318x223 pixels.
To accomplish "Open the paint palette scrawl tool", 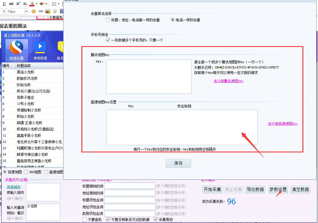I will pyautogui.click(x=55, y=11).
